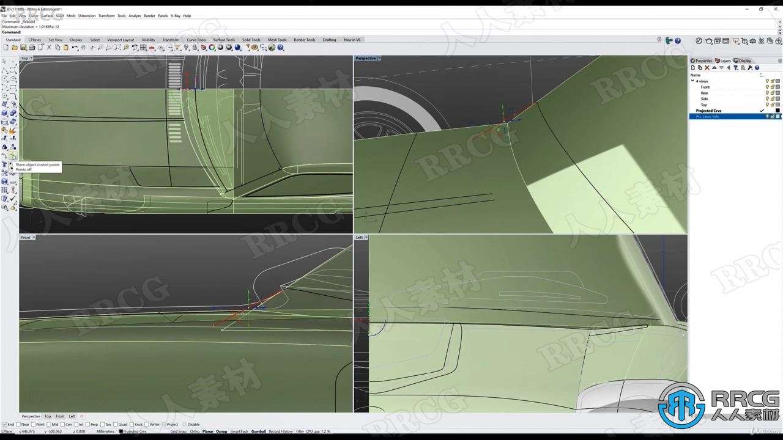This screenshot has height=440, width=783.
Task: Click the Cut scissors icon
Action: pos(49,48)
